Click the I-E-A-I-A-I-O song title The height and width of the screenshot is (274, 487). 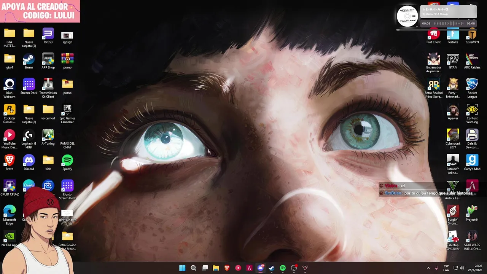[x=435, y=9]
